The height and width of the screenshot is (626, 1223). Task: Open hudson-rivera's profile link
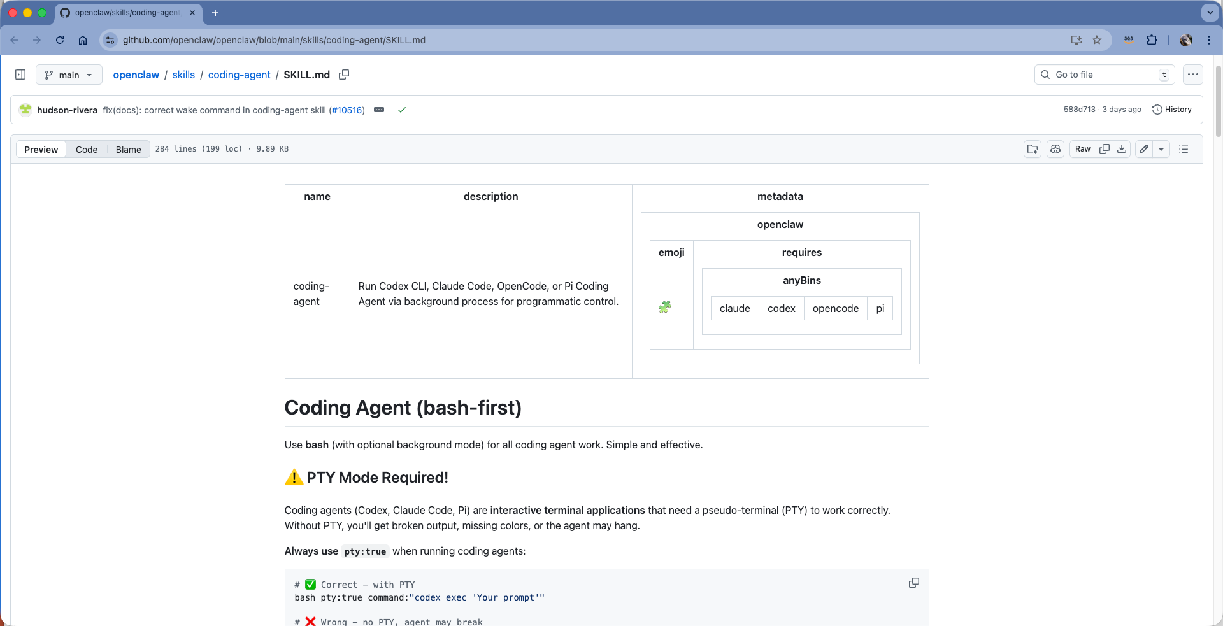[x=67, y=110]
